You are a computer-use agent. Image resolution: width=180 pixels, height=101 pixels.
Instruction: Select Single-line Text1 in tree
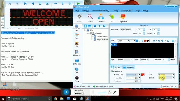(x=102, y=36)
